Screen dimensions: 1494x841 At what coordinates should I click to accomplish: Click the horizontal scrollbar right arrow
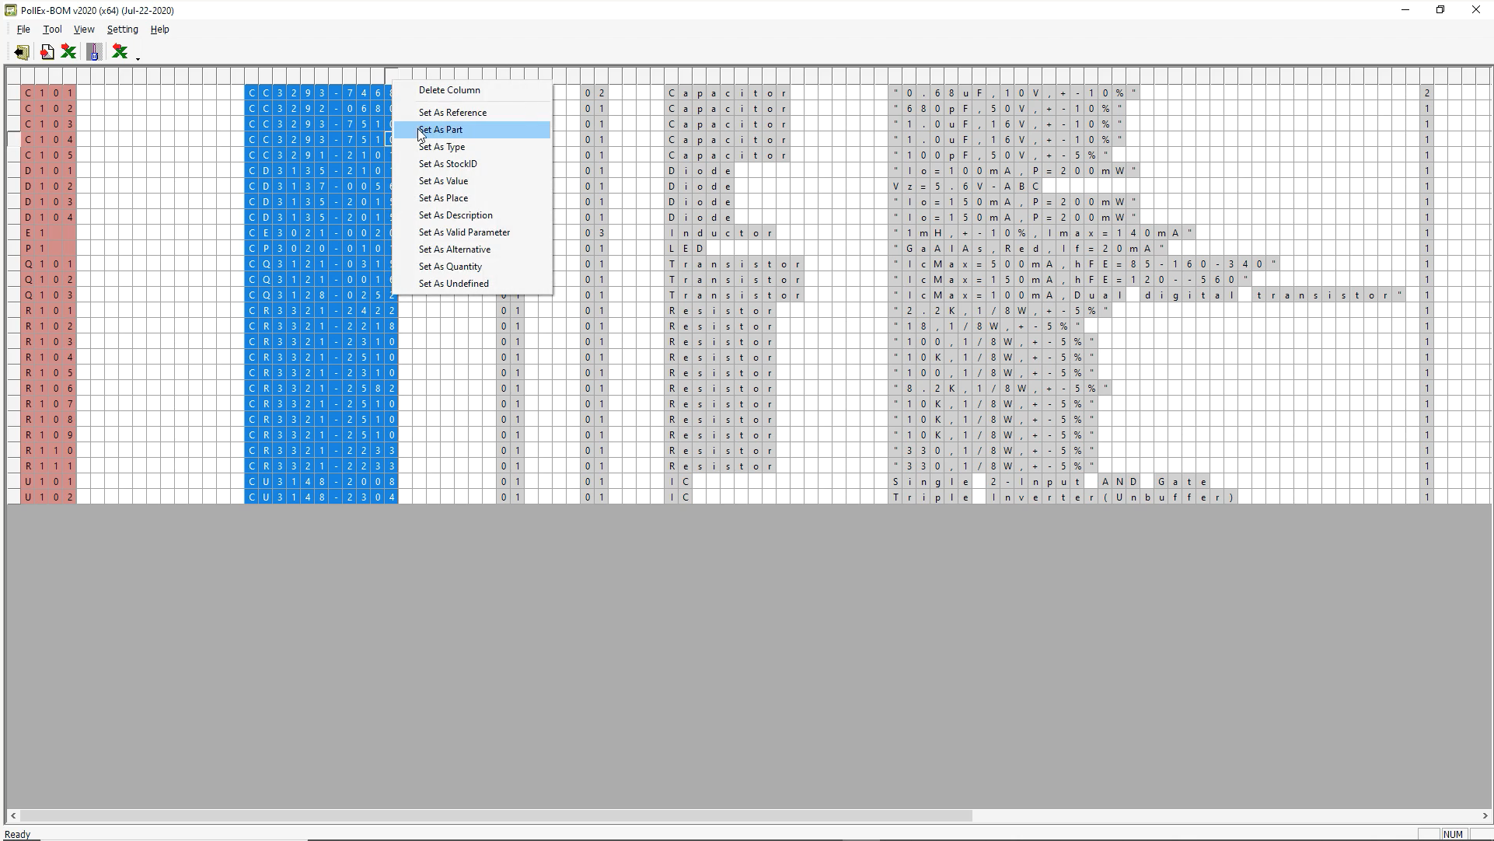coord(1485,816)
